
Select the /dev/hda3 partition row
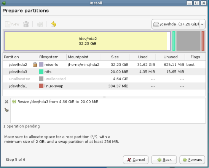pos(104,72)
